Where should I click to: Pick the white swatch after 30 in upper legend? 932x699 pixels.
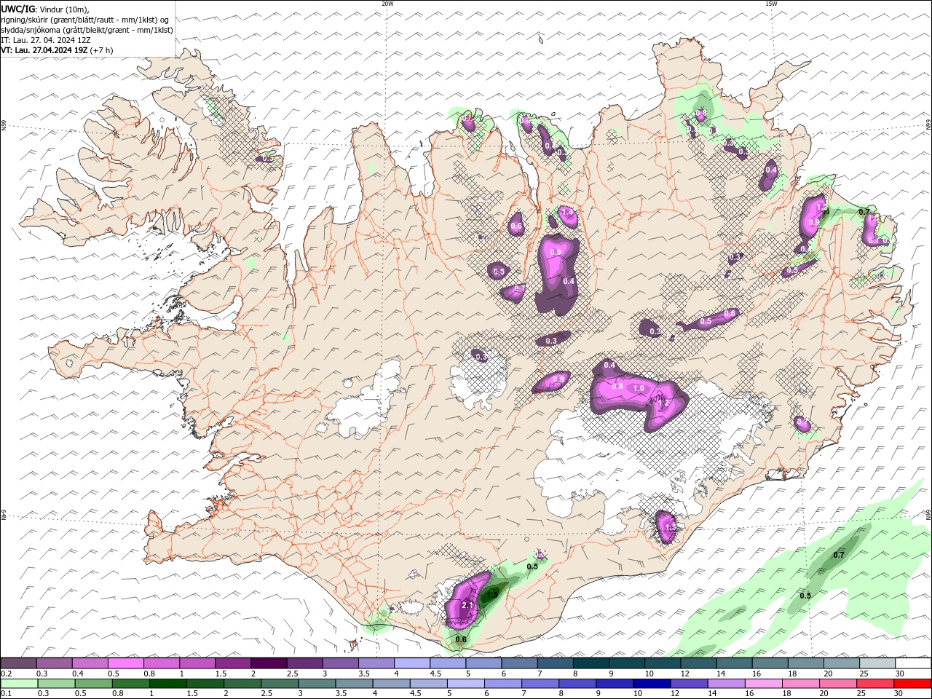pyautogui.click(x=913, y=663)
